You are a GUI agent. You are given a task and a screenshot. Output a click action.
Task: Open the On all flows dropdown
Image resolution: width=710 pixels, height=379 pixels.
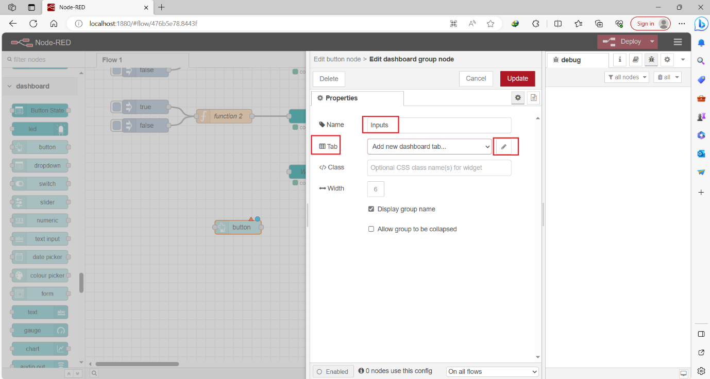(x=492, y=371)
